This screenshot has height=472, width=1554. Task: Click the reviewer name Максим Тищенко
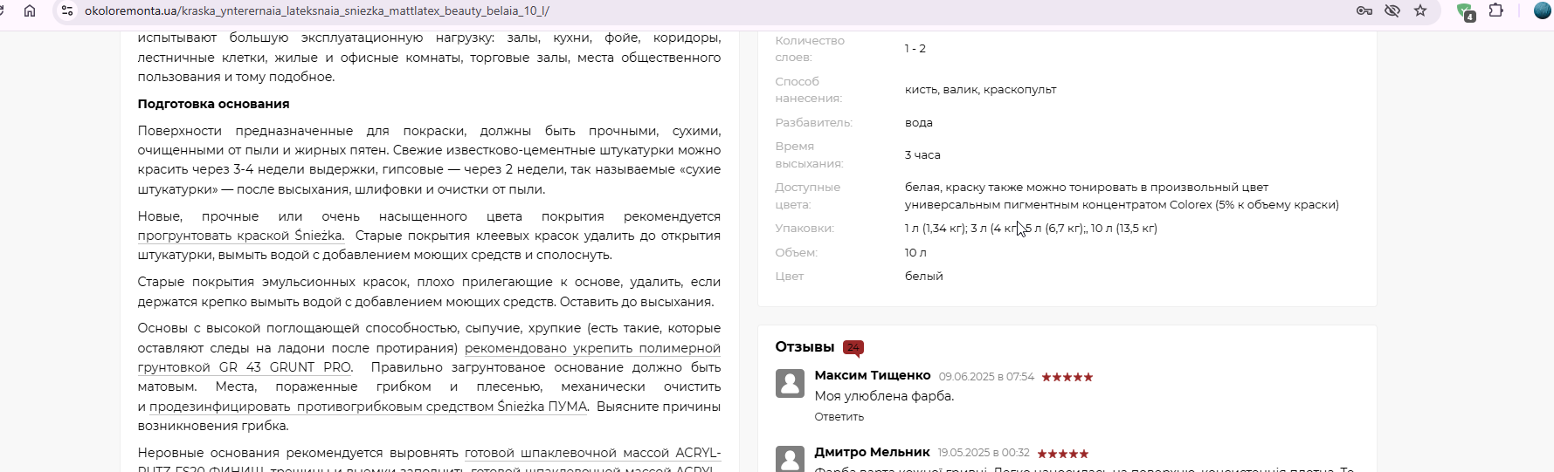873,375
